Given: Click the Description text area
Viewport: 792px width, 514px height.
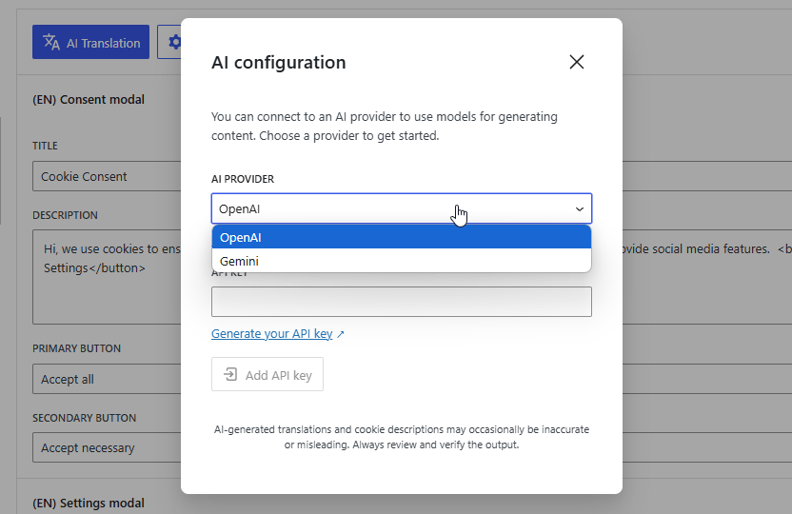Looking at the screenshot, I should pyautogui.click(x=107, y=277).
